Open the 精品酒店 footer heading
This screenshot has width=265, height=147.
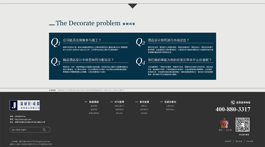pos(94,102)
